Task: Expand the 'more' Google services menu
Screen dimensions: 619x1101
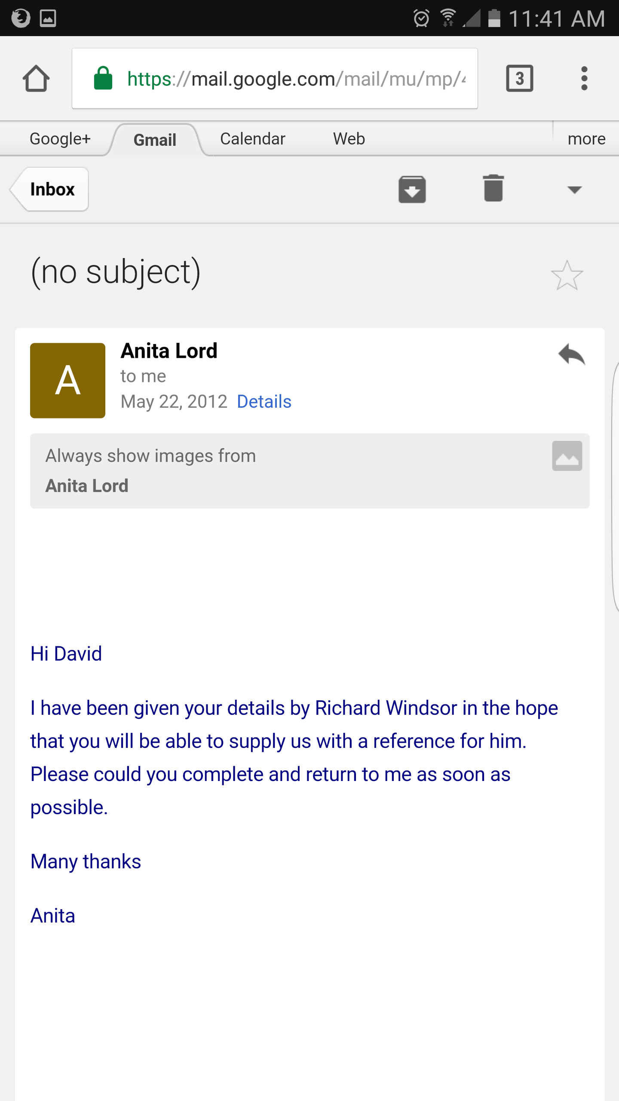Action: coord(586,139)
